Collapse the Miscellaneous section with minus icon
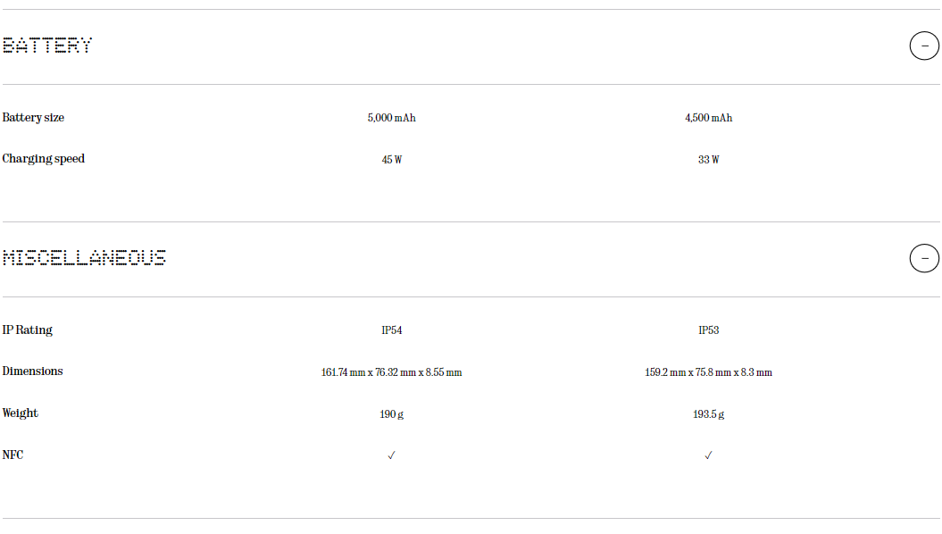The width and height of the screenshot is (942, 534). pyautogui.click(x=924, y=258)
